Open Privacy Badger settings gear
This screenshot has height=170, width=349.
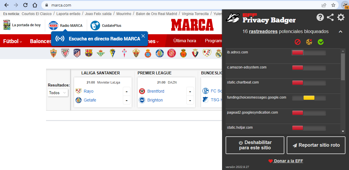click(341, 17)
